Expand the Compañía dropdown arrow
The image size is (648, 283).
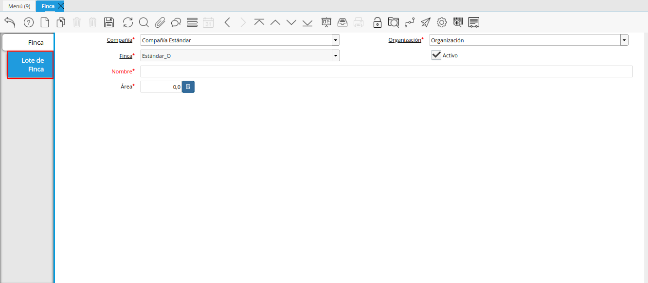tap(336, 40)
